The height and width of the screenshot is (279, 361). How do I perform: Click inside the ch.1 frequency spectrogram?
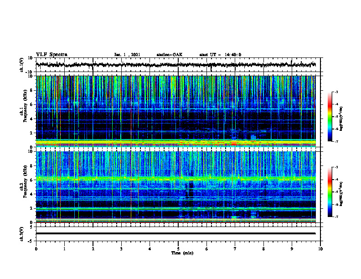(175, 111)
